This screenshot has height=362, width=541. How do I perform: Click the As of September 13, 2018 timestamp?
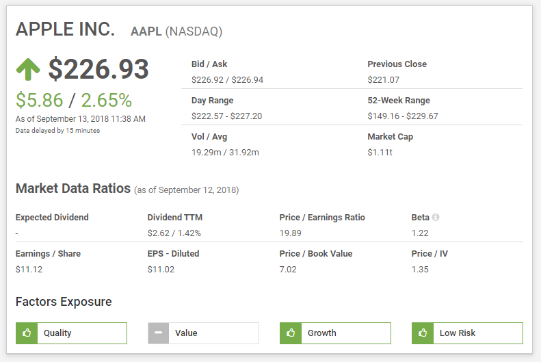click(x=81, y=119)
